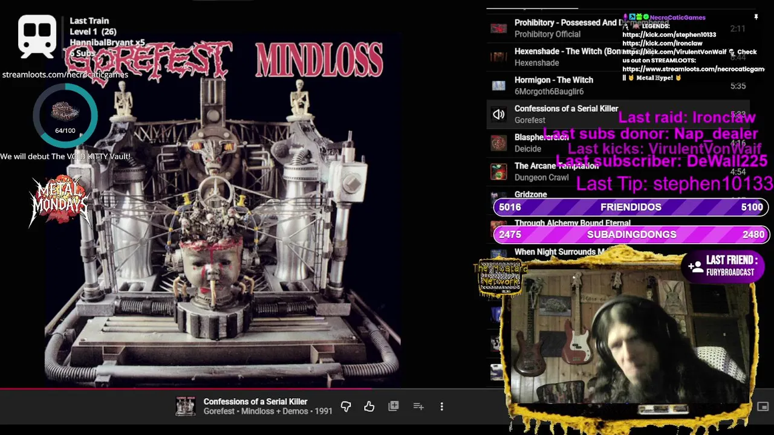This screenshot has width=774, height=435.
Task: Open the three-dot song options menu
Action: pyautogui.click(x=442, y=407)
